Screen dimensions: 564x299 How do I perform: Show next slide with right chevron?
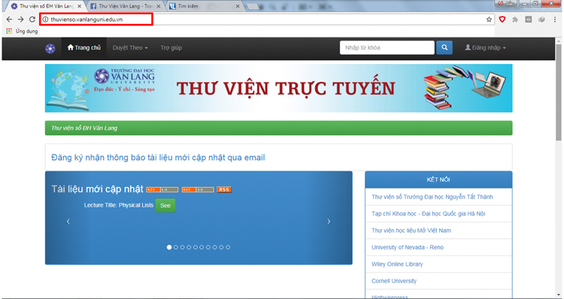(x=329, y=222)
